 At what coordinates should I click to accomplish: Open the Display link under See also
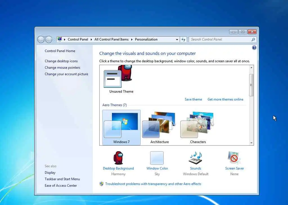[50, 173]
